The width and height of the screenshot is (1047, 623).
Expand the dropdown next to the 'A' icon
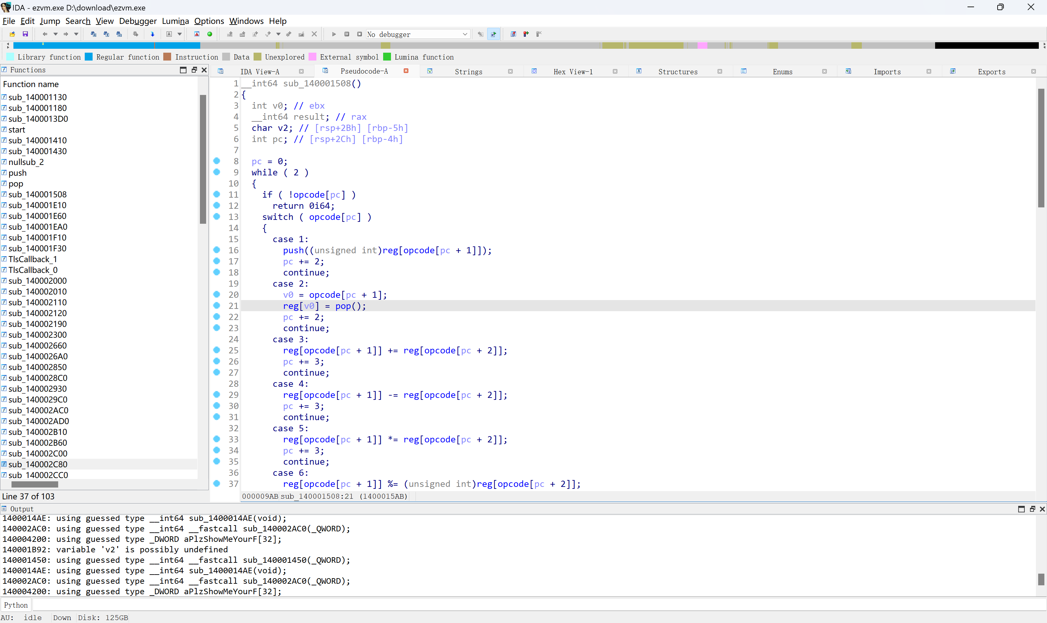click(x=179, y=34)
